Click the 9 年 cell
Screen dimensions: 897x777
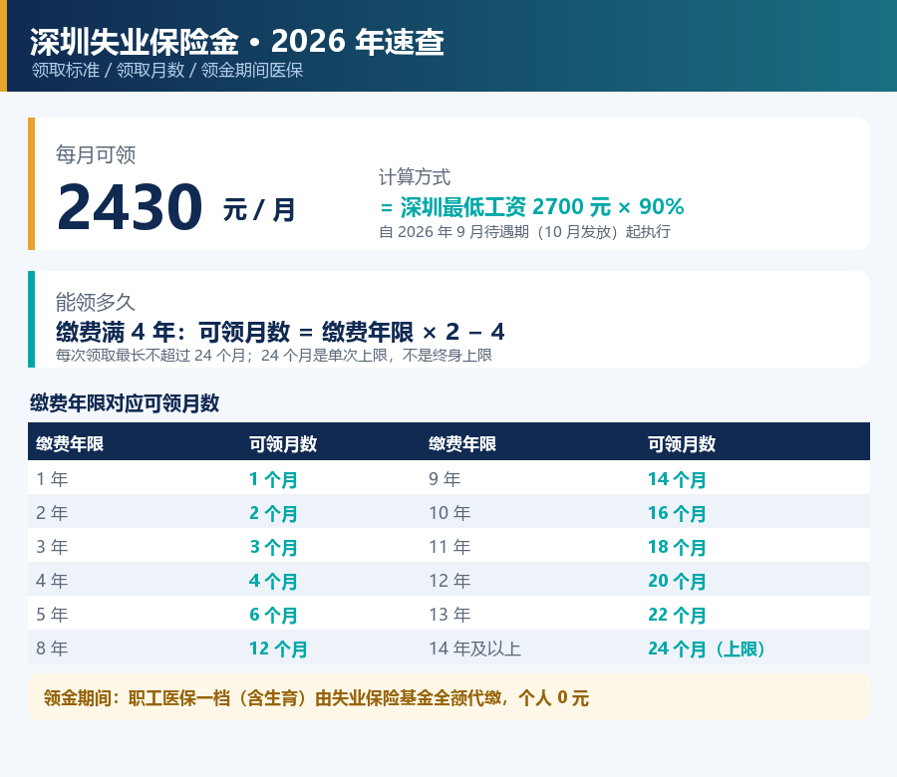click(446, 478)
